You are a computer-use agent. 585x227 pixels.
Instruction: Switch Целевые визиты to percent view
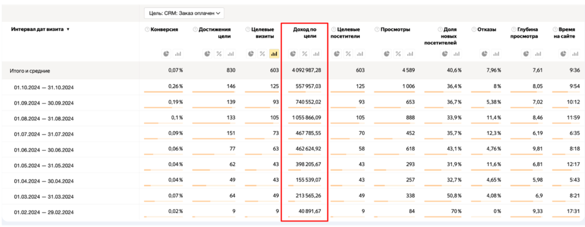(x=262, y=54)
